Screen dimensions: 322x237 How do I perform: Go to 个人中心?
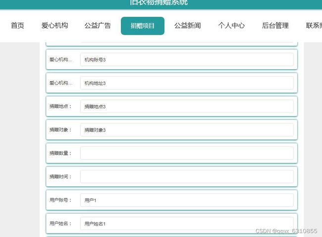[x=231, y=26]
